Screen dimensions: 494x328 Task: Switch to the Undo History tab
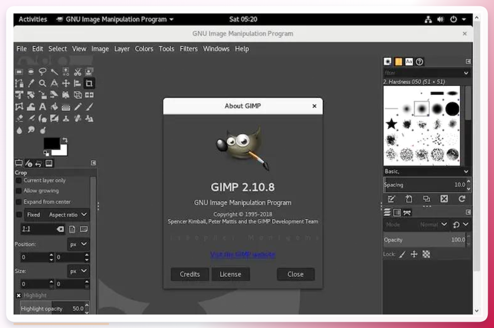pos(38,163)
